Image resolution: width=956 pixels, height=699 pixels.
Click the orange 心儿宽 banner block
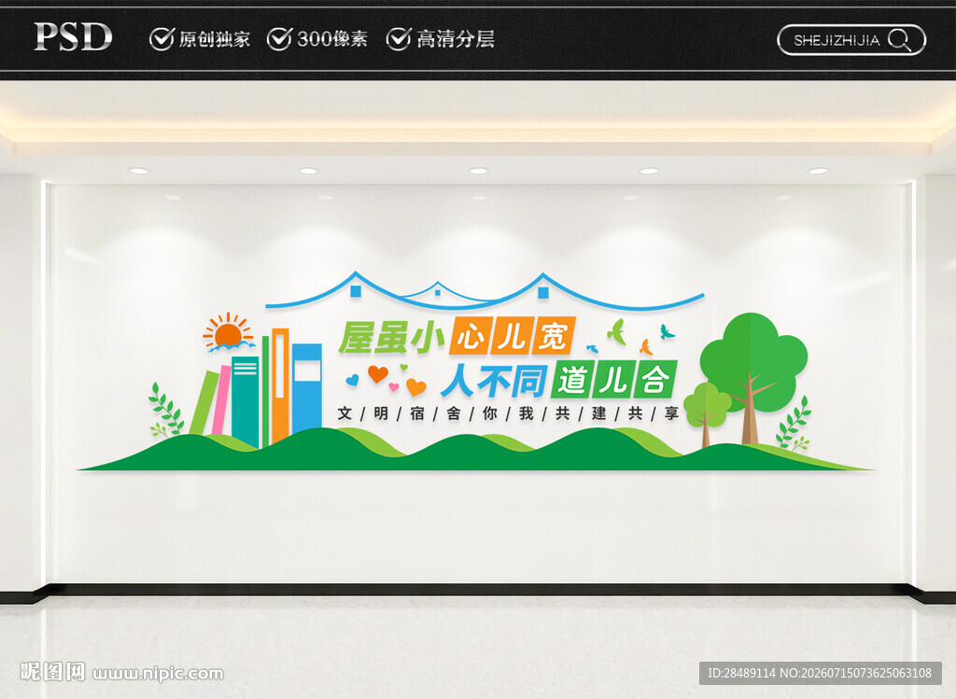pos(513,335)
